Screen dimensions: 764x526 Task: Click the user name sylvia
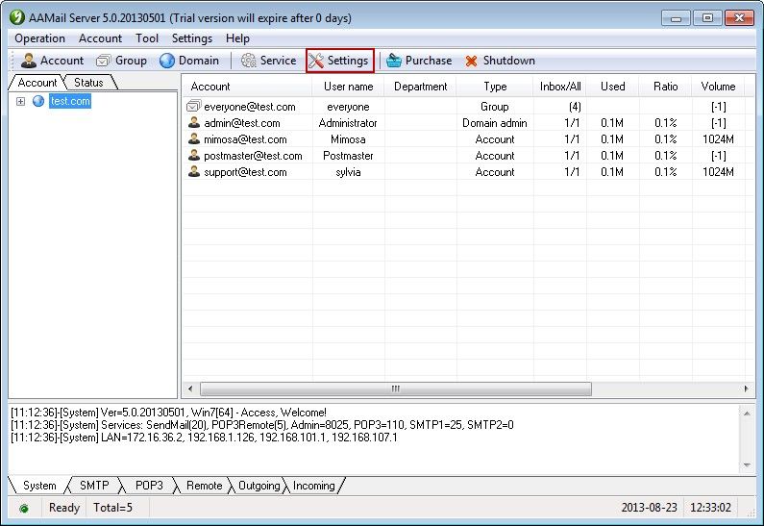[348, 172]
